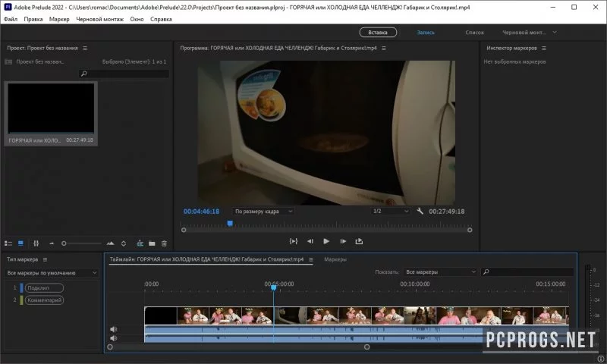Switch to the Маркеры tab
Image resolution: width=607 pixels, height=364 pixels.
tap(335, 259)
